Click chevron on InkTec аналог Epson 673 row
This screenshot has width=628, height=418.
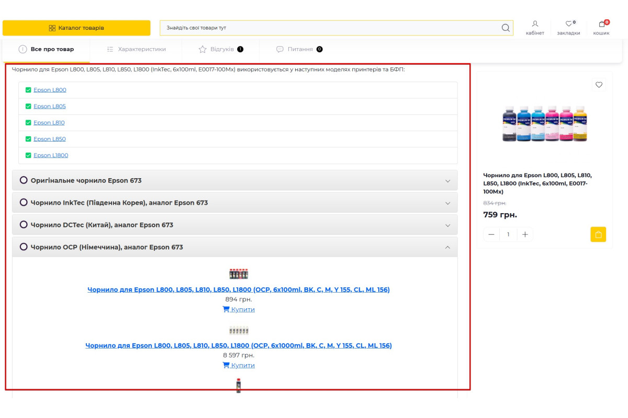[x=447, y=203]
